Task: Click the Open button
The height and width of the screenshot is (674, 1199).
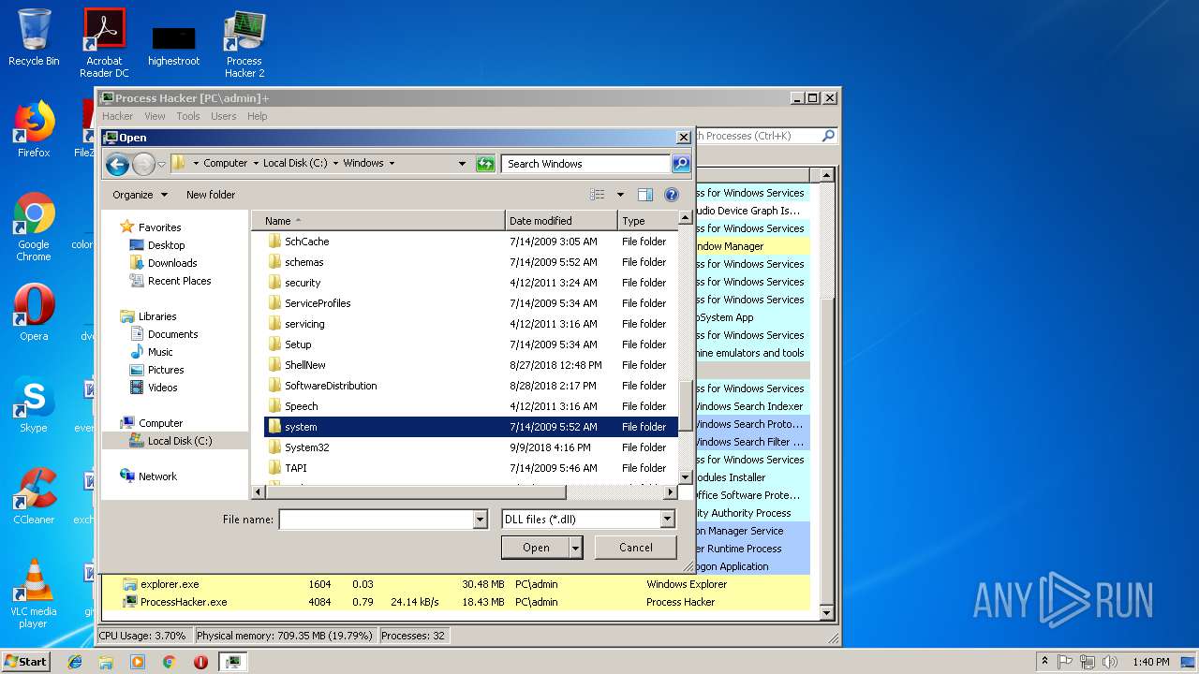Action: [x=536, y=548]
